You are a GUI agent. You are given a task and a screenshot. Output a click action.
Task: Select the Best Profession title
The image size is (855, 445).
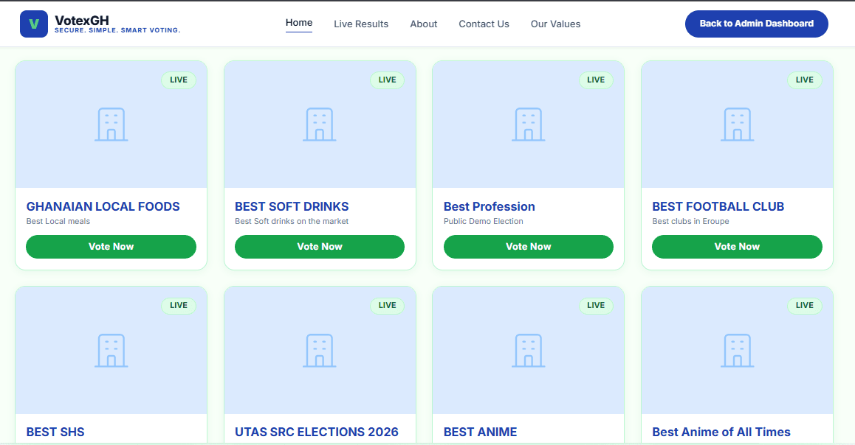[489, 207]
